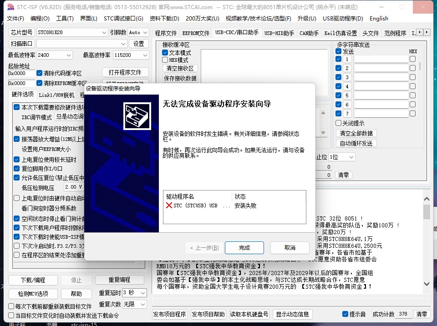Click 读取本机硬盘号 button
The width and height of the screenshot is (437, 326).
click(249, 314)
